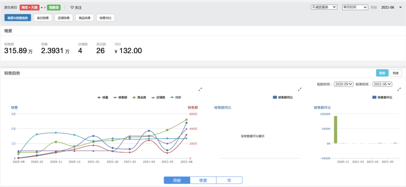
Task: Click the 2021-04 point on 销量 line
Action: [149, 131]
